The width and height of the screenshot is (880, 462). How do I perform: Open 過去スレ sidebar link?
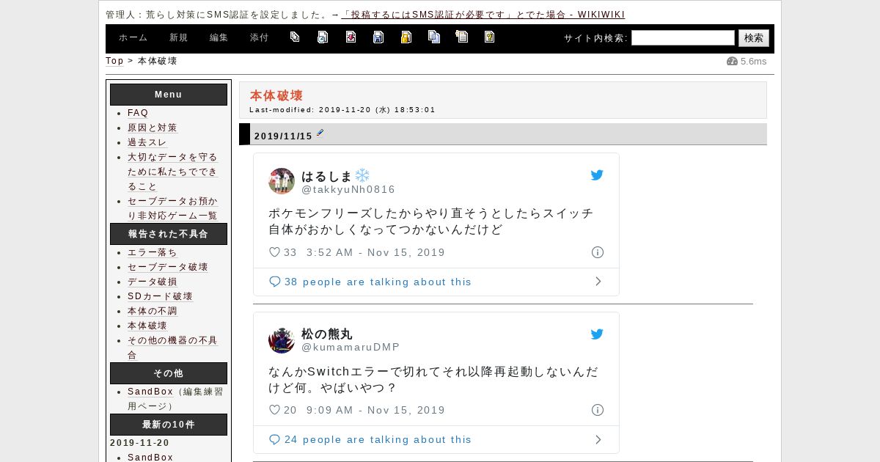147,142
